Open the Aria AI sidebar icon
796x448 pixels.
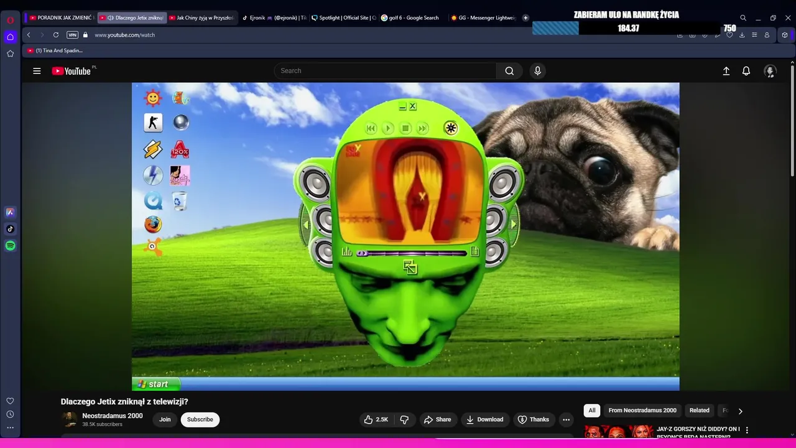click(x=11, y=212)
